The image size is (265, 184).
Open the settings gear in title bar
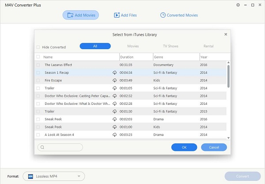click(x=238, y=5)
